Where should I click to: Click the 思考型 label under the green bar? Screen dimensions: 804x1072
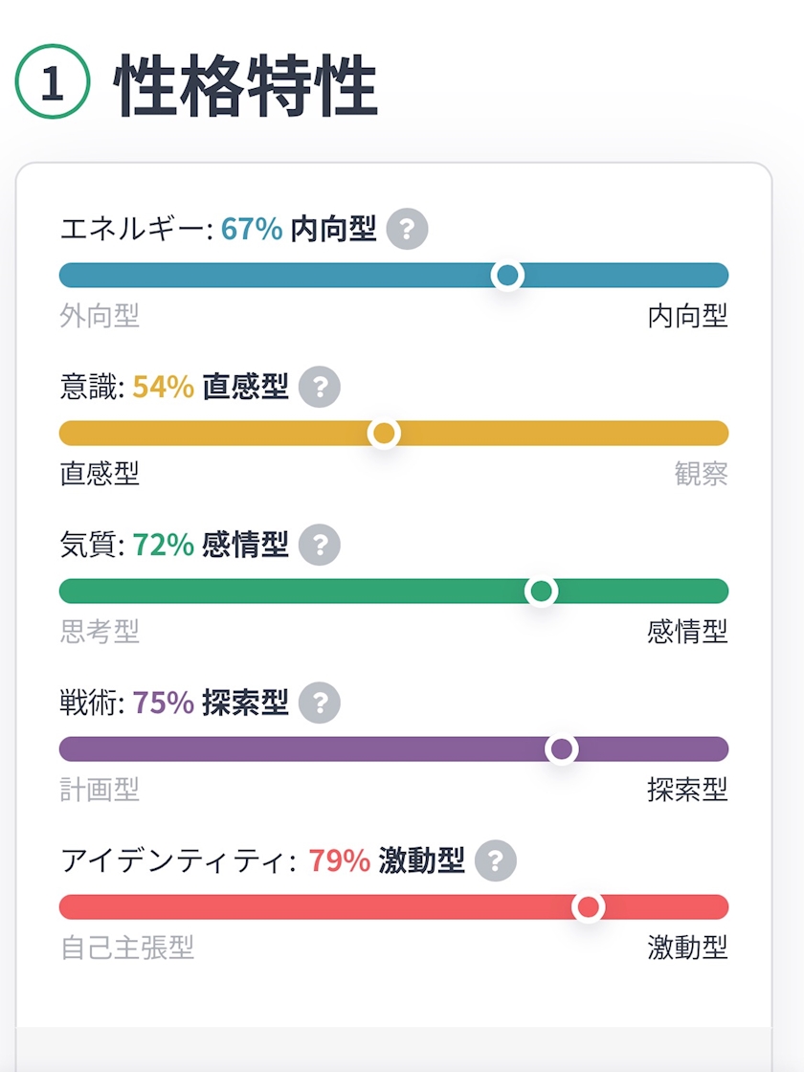[x=100, y=632]
